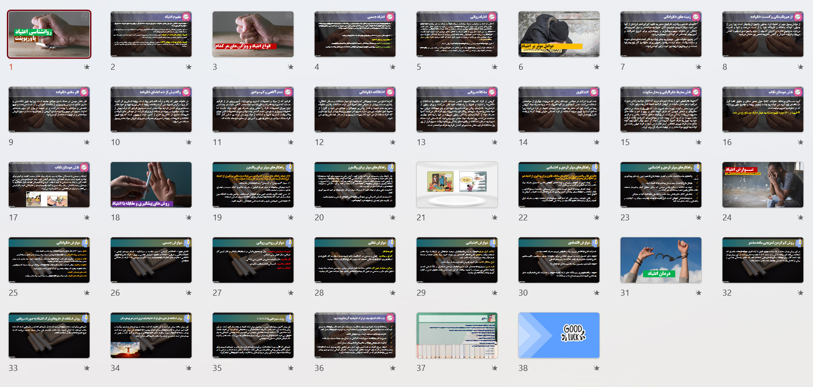The height and width of the screenshot is (387, 813).
Task: Select slide 21 with cartoons on white stage
Action: coord(457,185)
